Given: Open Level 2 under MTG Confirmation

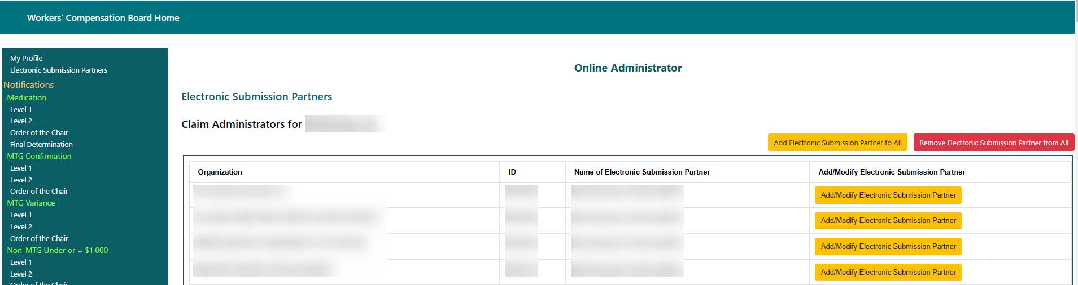Looking at the screenshot, I should coord(21,180).
